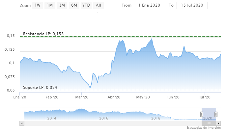Click the Resistencia LP: 0,153 label
Image resolution: width=227 pixels, height=133 pixels.
(x=43, y=34)
